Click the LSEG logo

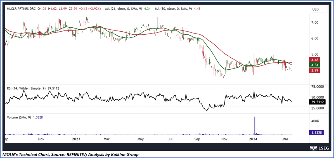pyautogui.click(x=319, y=148)
